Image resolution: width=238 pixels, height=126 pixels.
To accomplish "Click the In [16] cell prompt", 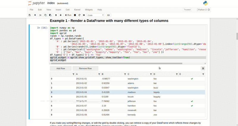I will coord(43,28).
